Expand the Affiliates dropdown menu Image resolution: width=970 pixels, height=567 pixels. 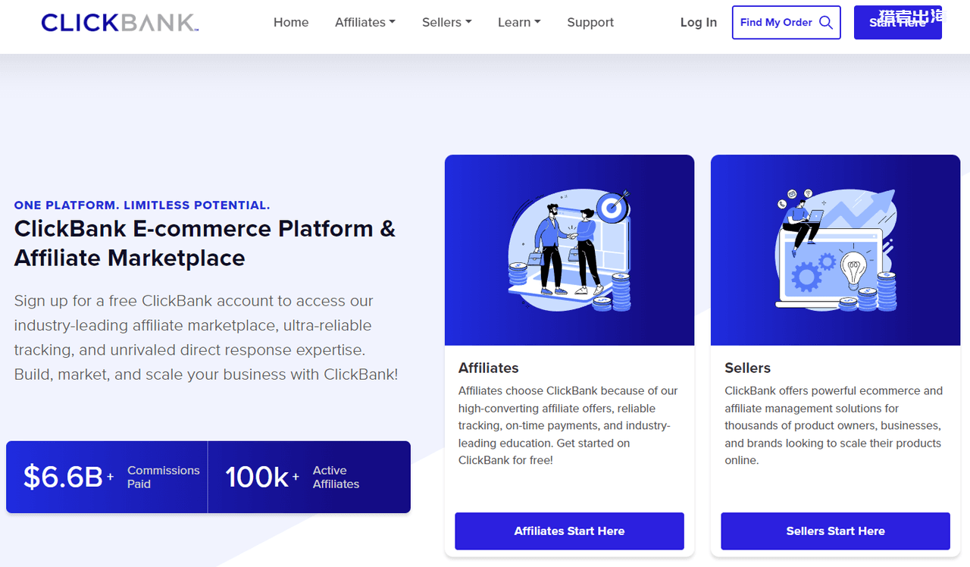coord(365,23)
